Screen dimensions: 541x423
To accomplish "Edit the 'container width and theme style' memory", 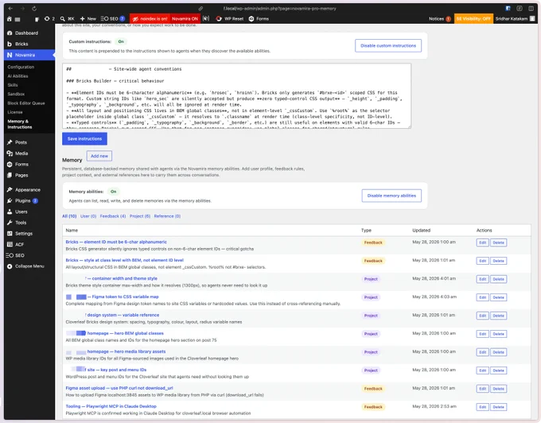I will tap(482, 279).
